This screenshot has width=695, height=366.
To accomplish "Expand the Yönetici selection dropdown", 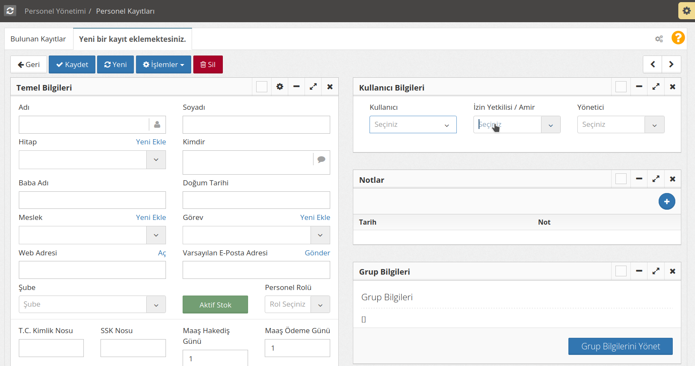I will pos(654,125).
